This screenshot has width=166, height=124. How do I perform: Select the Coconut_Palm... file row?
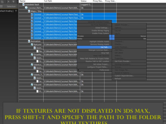35,8
